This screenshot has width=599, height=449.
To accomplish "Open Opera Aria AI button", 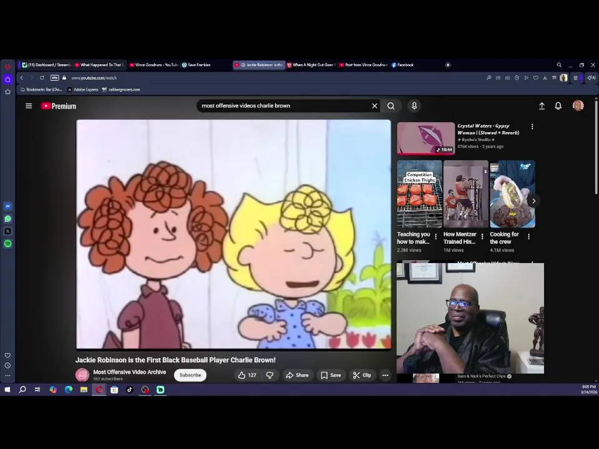I will pos(592,78).
